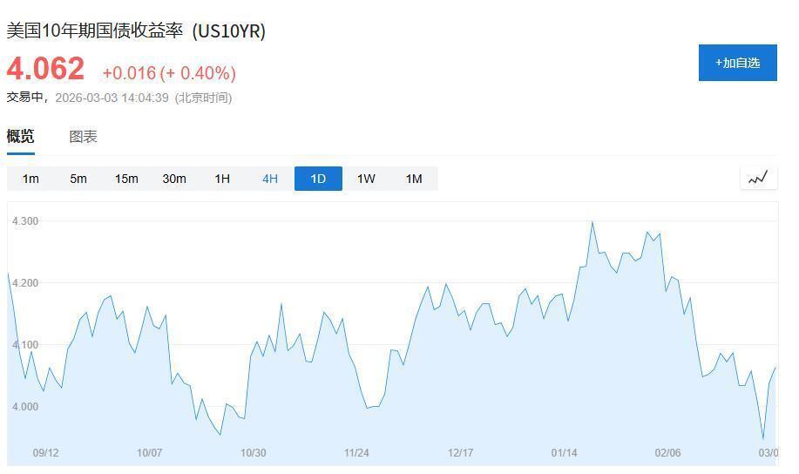This screenshot has width=799, height=474.
Task: Choose the 30m interval
Action: (x=174, y=179)
